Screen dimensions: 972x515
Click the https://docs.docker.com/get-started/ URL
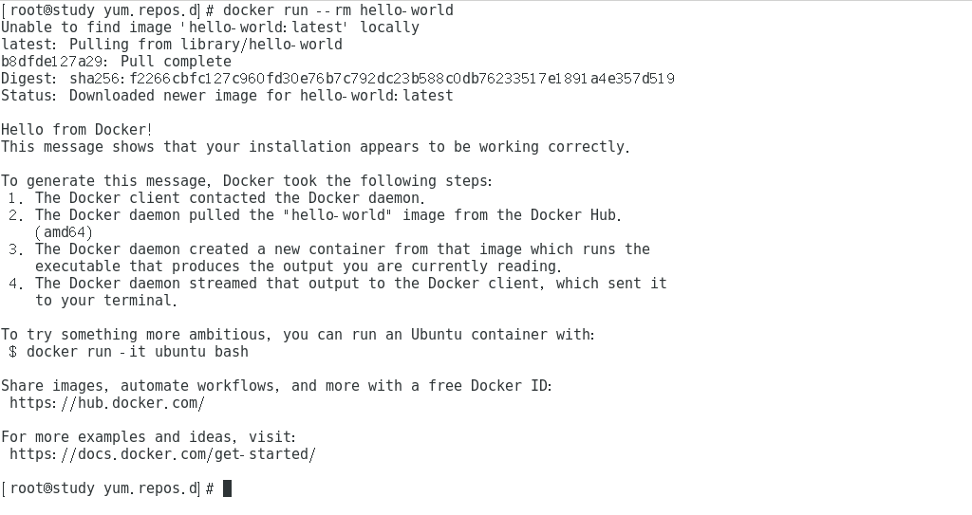[163, 454]
